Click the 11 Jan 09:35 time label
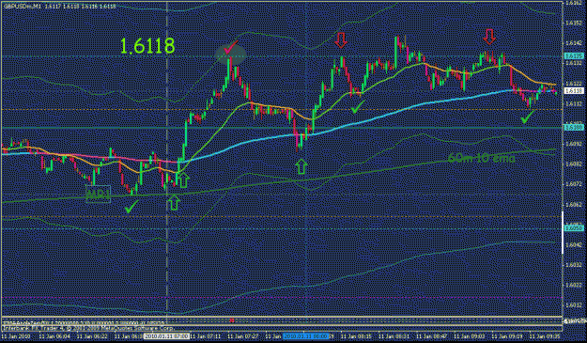Viewport: 587px width, 343px height. (545, 336)
